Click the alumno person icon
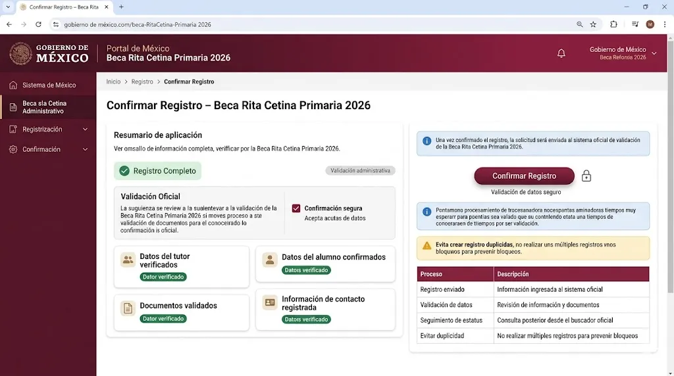Viewport: 674px width, 376px height. tap(270, 260)
